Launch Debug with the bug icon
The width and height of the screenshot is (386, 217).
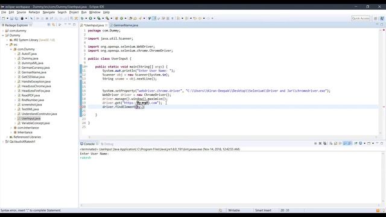click(82, 18)
